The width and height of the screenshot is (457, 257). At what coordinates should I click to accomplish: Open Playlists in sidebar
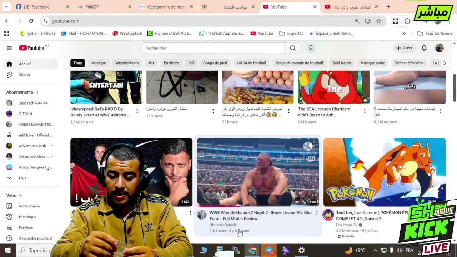coord(30,227)
